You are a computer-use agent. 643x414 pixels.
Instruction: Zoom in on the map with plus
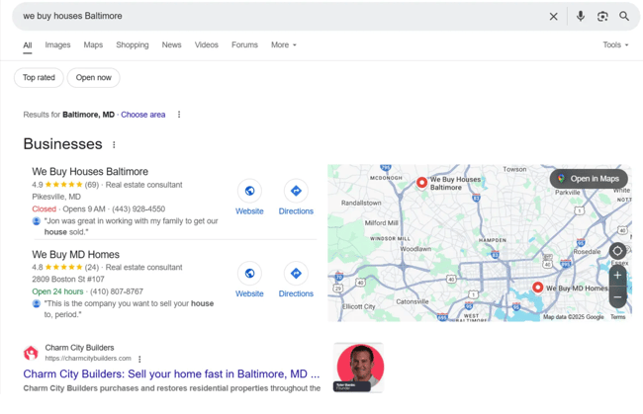coord(617,276)
